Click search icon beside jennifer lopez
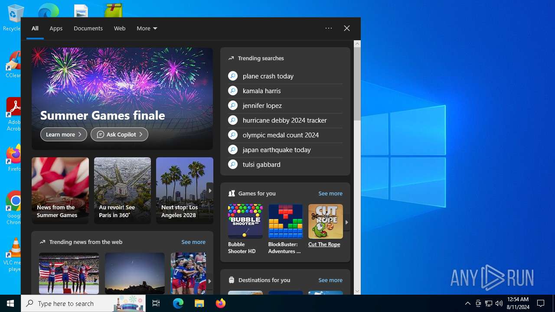Viewport: 555px width, 312px height. (x=233, y=105)
